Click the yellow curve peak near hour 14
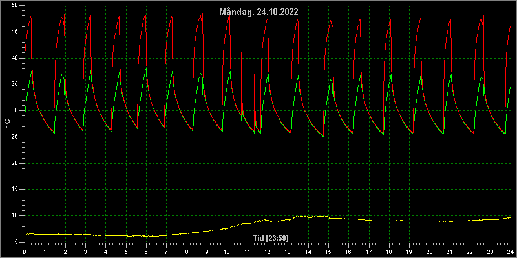Viewport: 517px width, 258px height. (x=301, y=216)
